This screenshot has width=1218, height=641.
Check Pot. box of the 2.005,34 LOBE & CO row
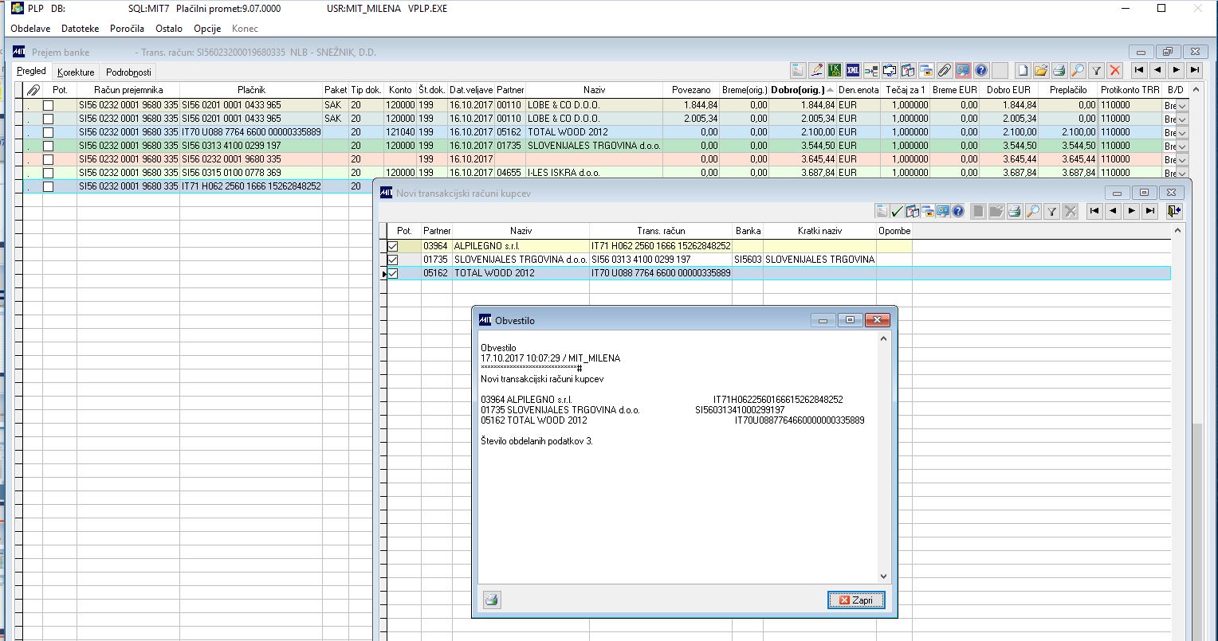[x=48, y=119]
